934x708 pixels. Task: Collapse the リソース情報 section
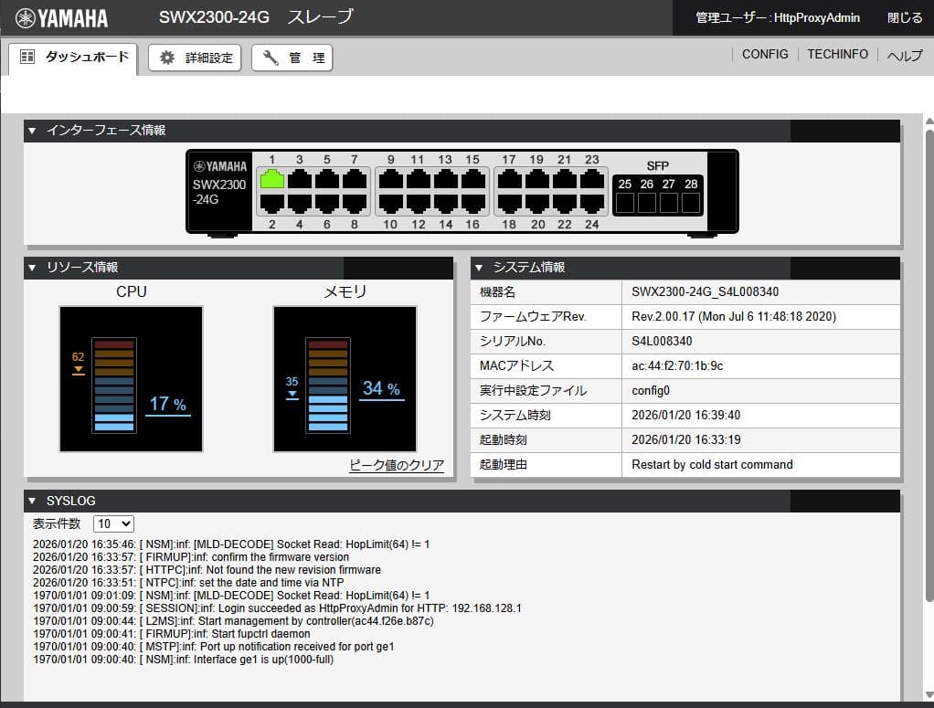(x=33, y=268)
